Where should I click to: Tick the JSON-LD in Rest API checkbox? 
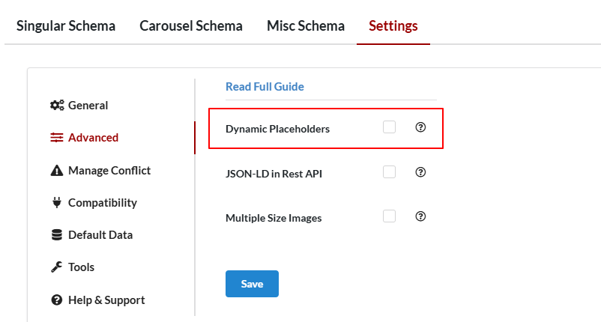389,172
